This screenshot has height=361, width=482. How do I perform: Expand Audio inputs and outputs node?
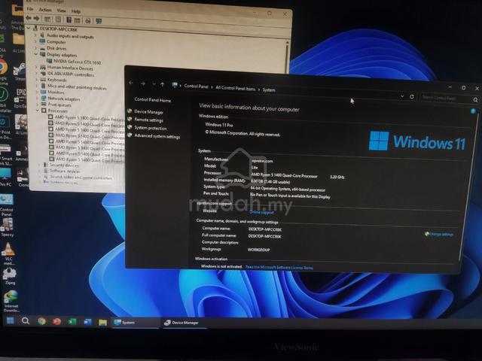35,35
